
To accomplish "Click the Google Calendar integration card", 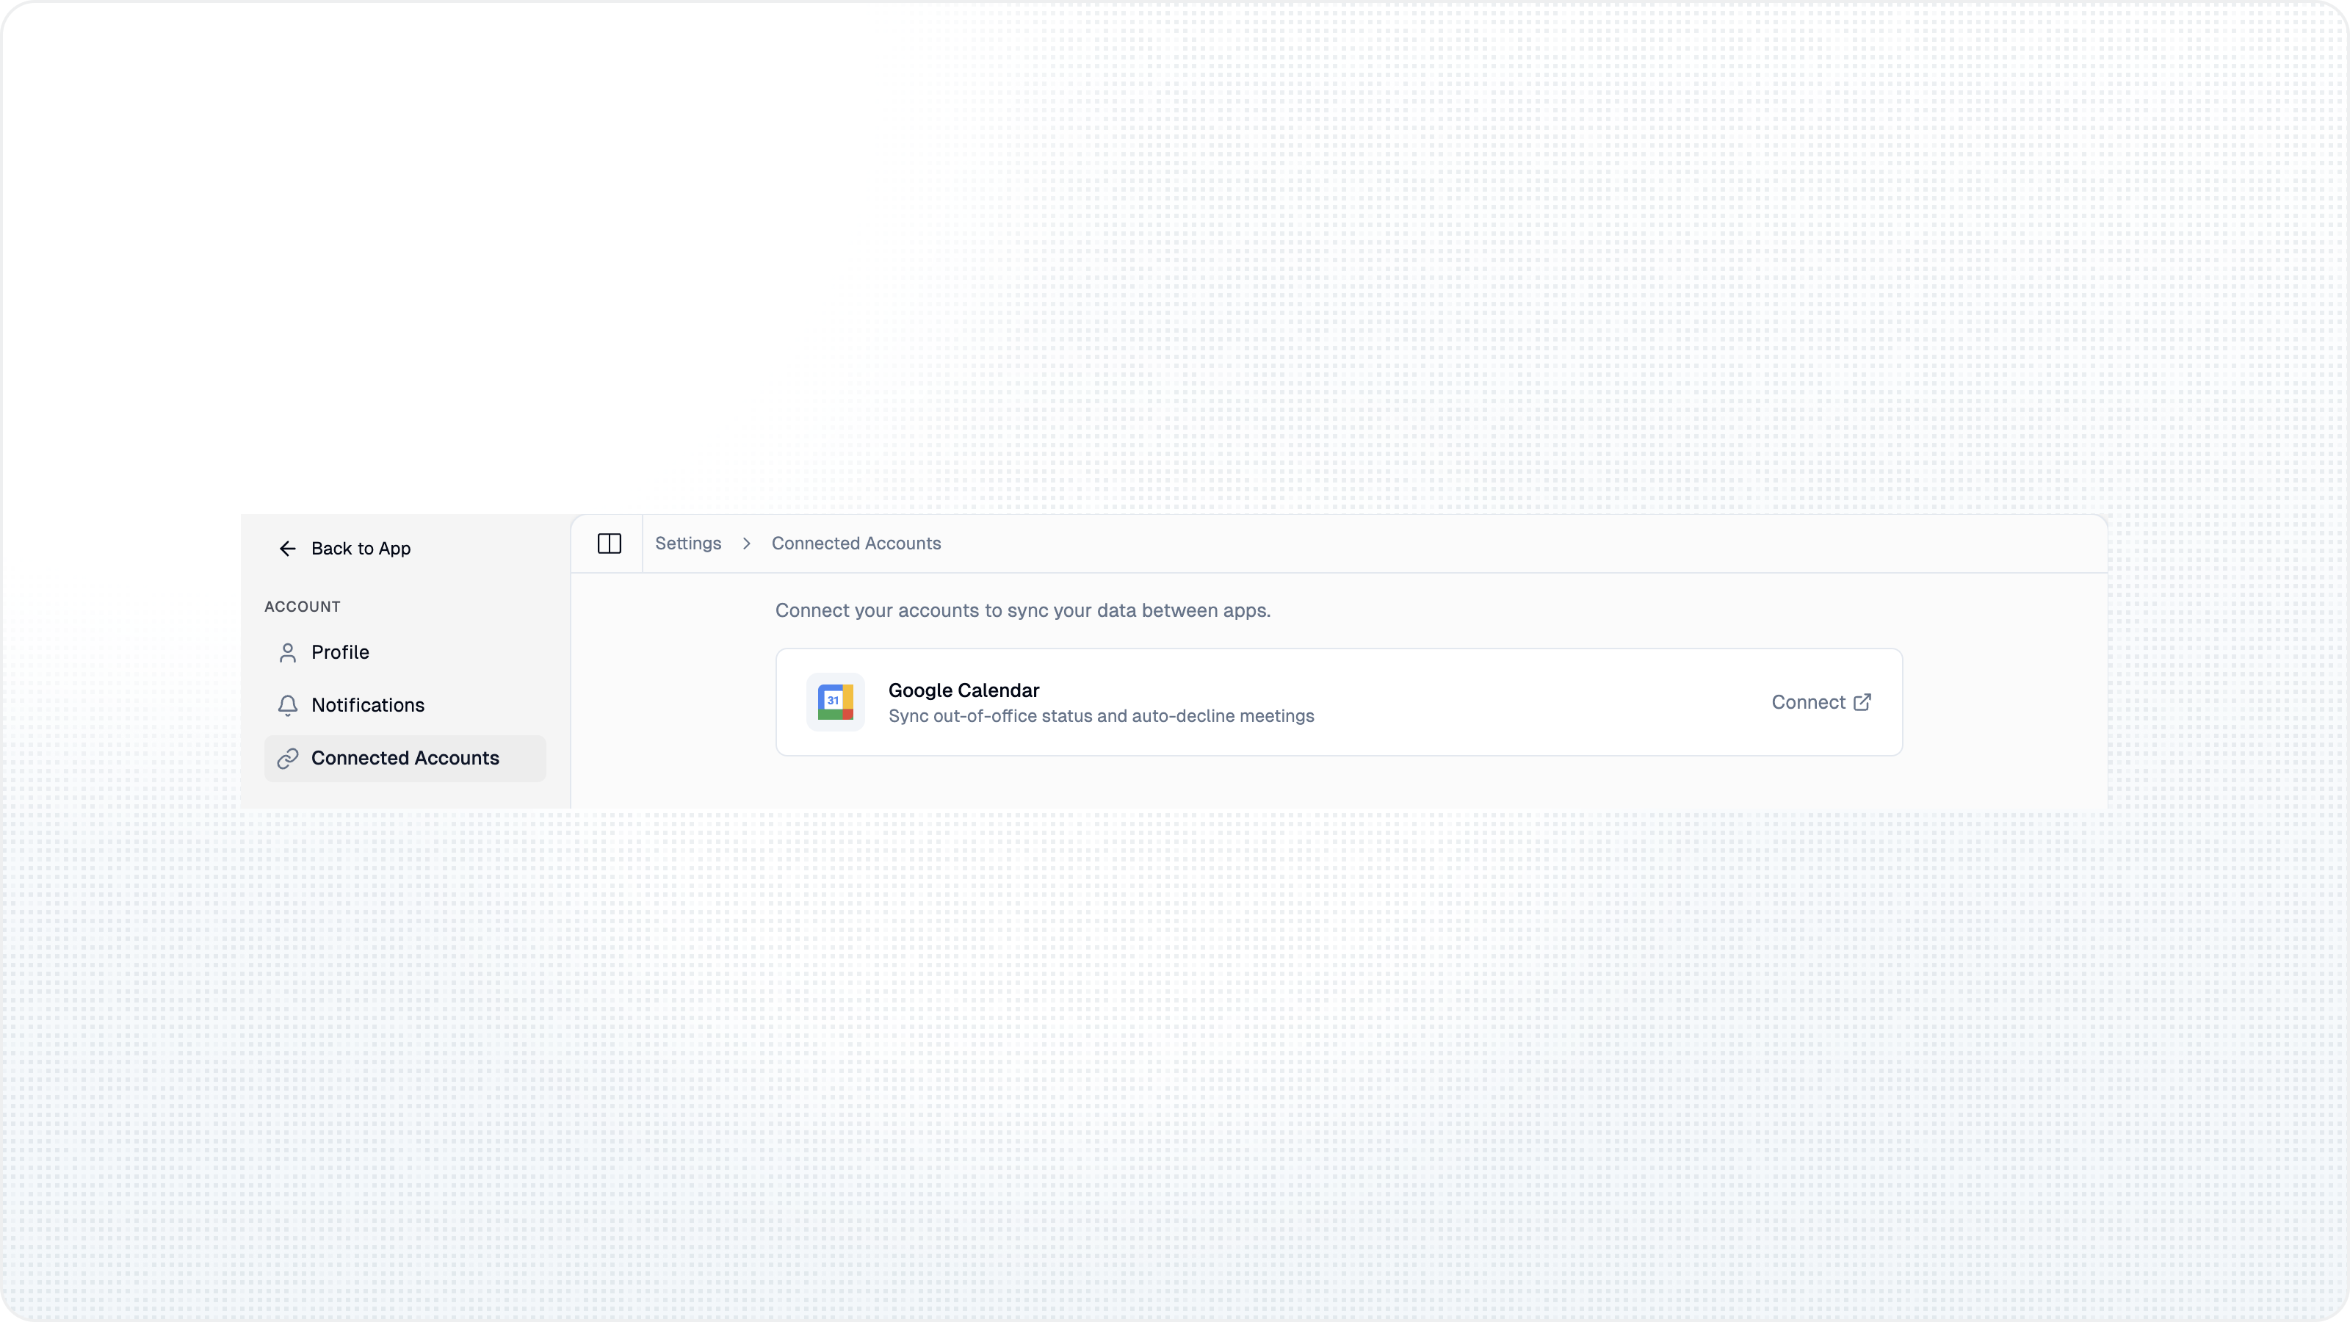I will click(x=1338, y=701).
